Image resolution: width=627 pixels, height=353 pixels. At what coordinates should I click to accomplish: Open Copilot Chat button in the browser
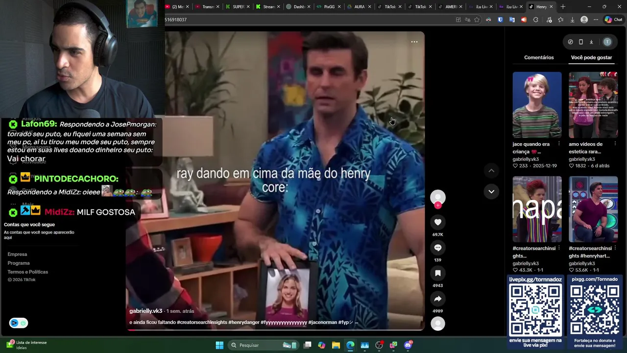(614, 20)
